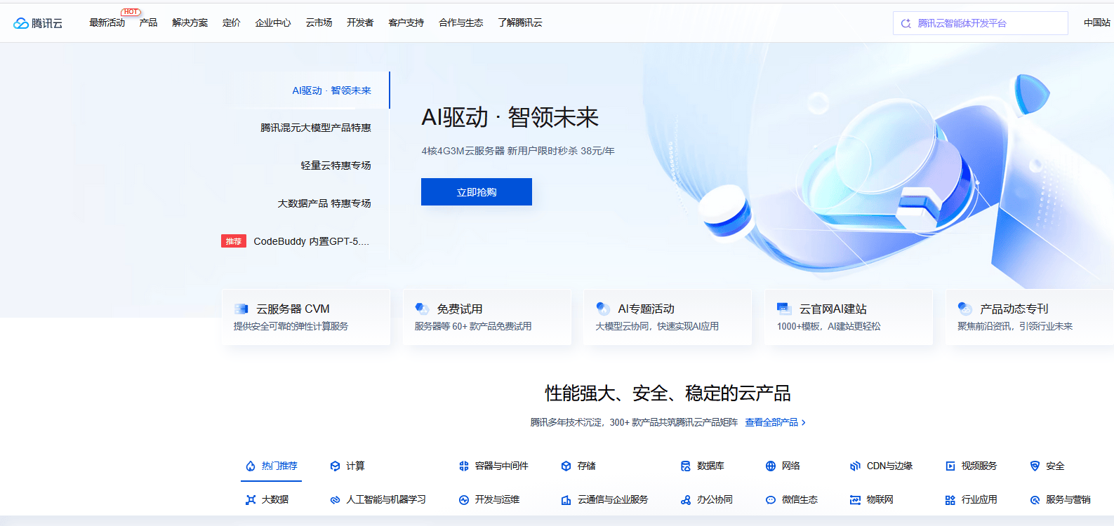Screen dimensions: 1114x526
Task: Click the 微信生态 chat icon
Action: click(771, 499)
